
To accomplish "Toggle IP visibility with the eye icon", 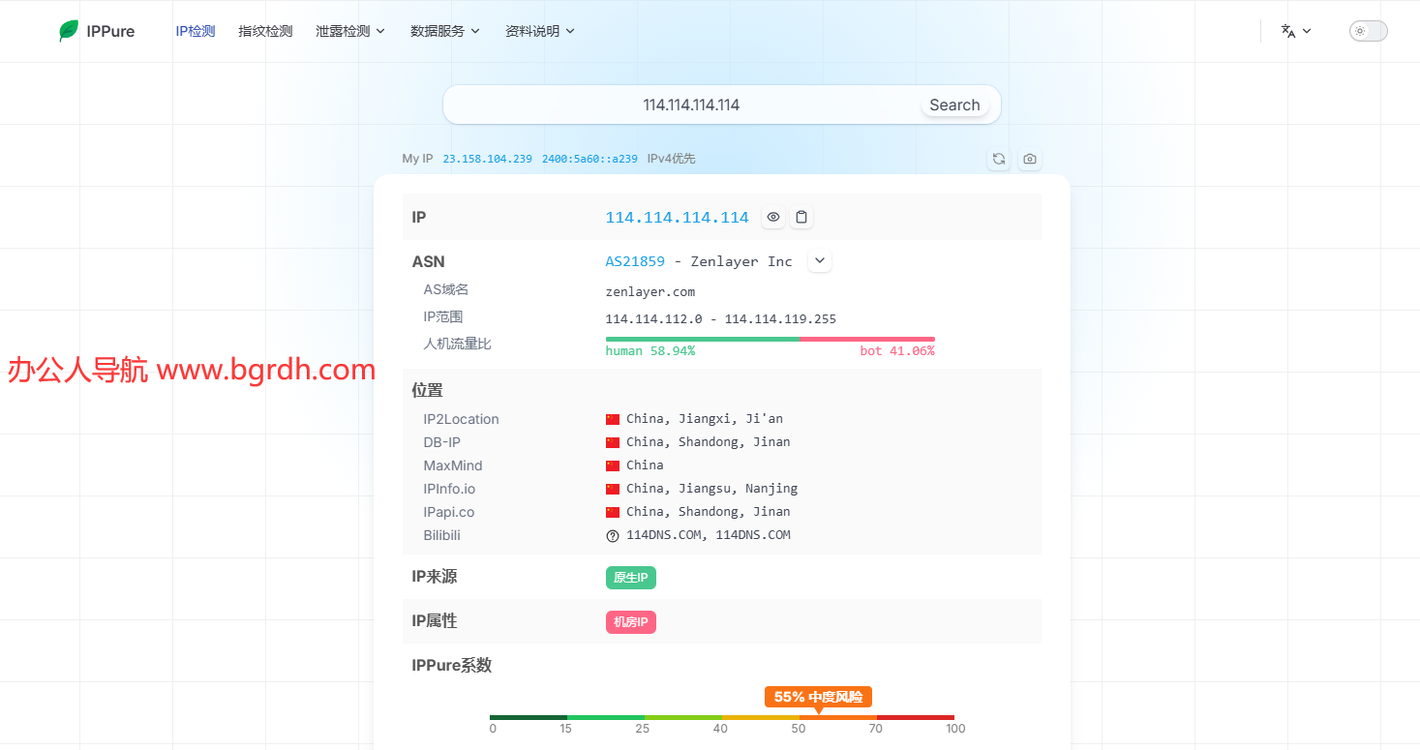I will (x=773, y=217).
